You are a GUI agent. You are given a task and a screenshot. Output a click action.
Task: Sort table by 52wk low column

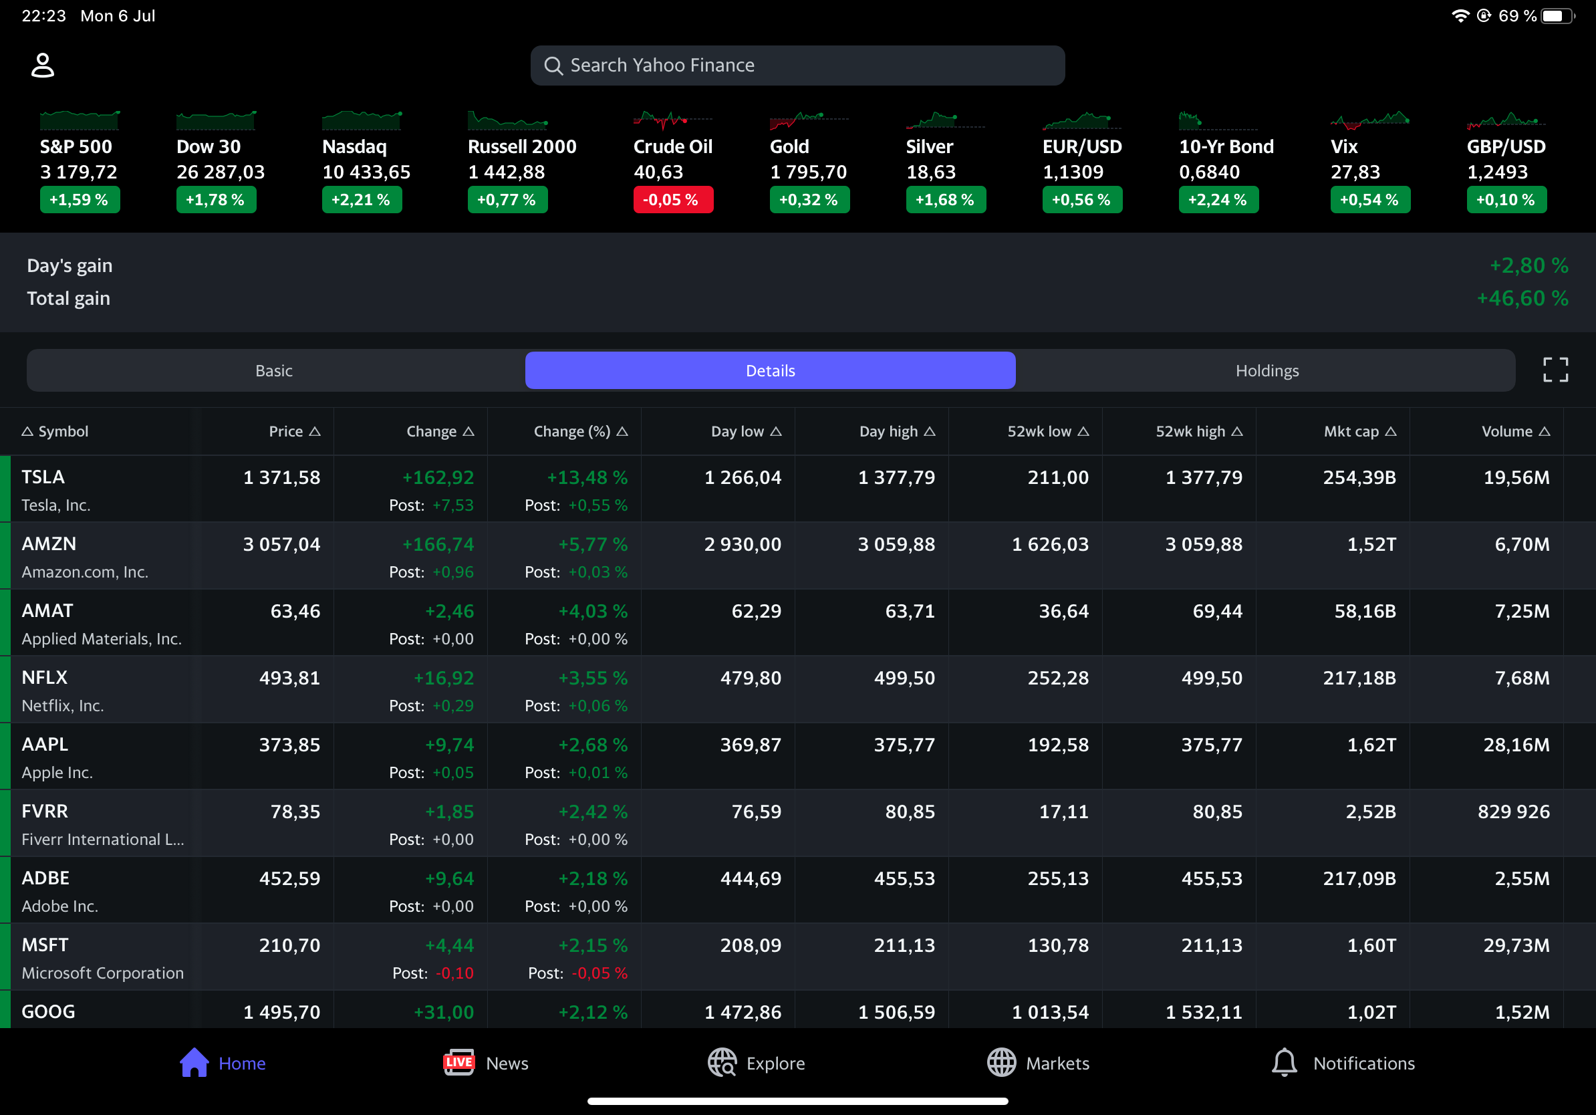1048,431
